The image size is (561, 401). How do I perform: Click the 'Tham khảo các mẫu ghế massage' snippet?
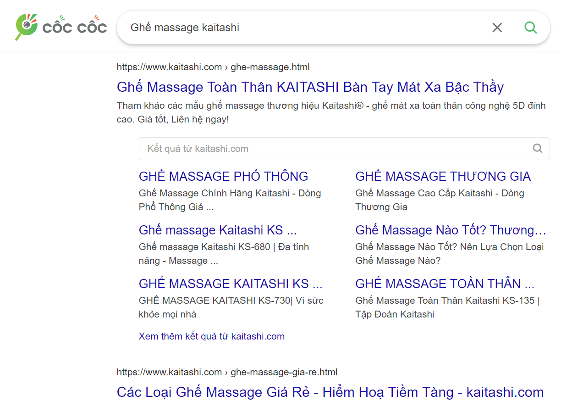click(x=331, y=112)
